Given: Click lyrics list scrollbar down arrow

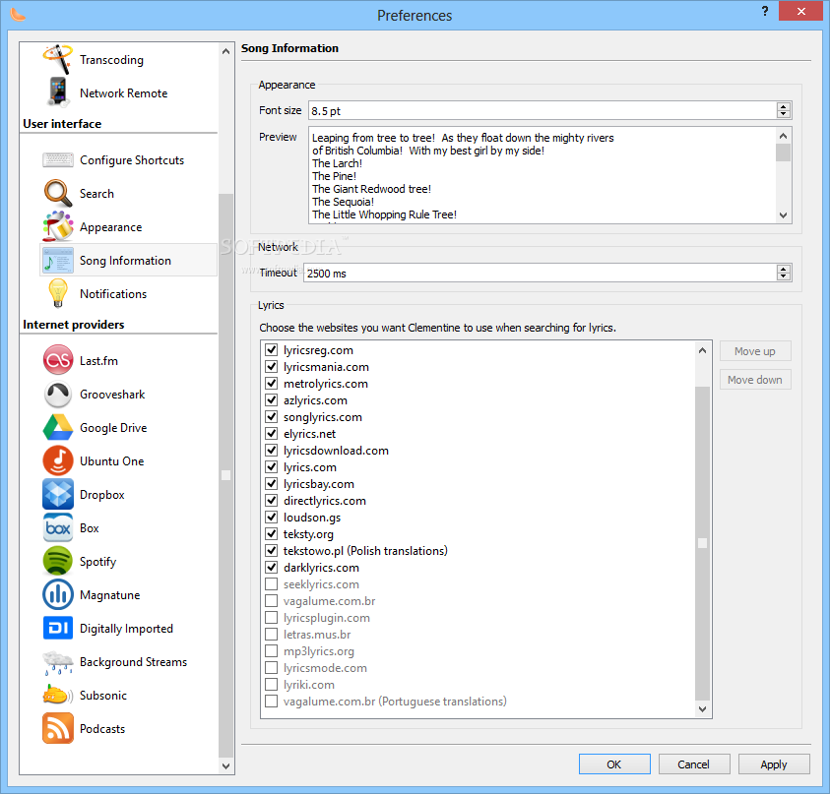Looking at the screenshot, I should (702, 709).
